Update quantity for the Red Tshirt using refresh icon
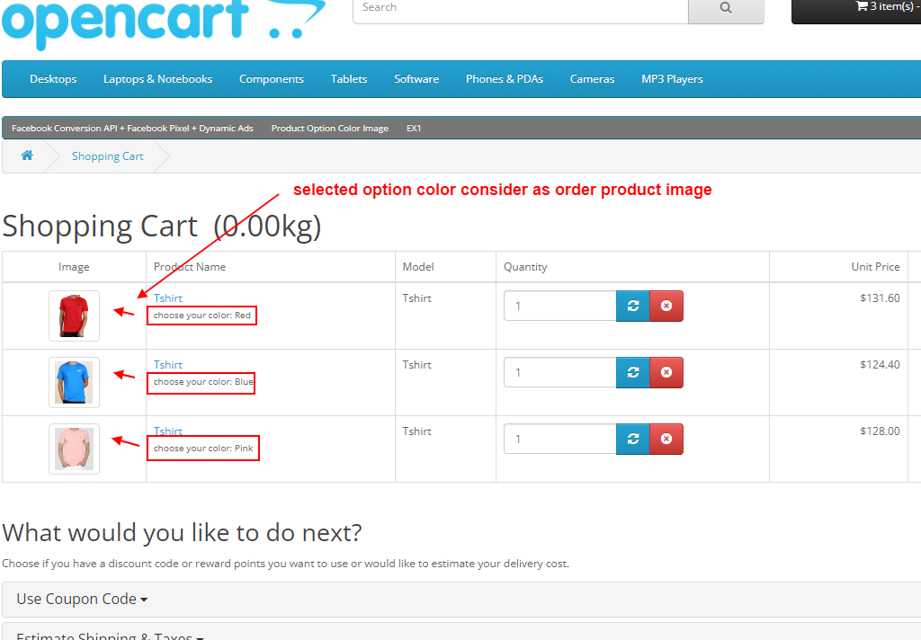Viewport: 921px width, 640px height. pyautogui.click(x=632, y=306)
